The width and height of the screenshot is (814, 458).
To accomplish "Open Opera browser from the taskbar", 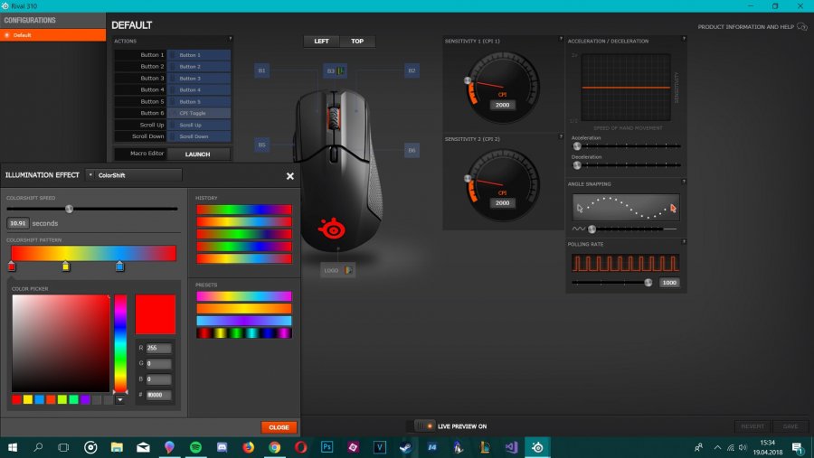I will (x=301, y=447).
